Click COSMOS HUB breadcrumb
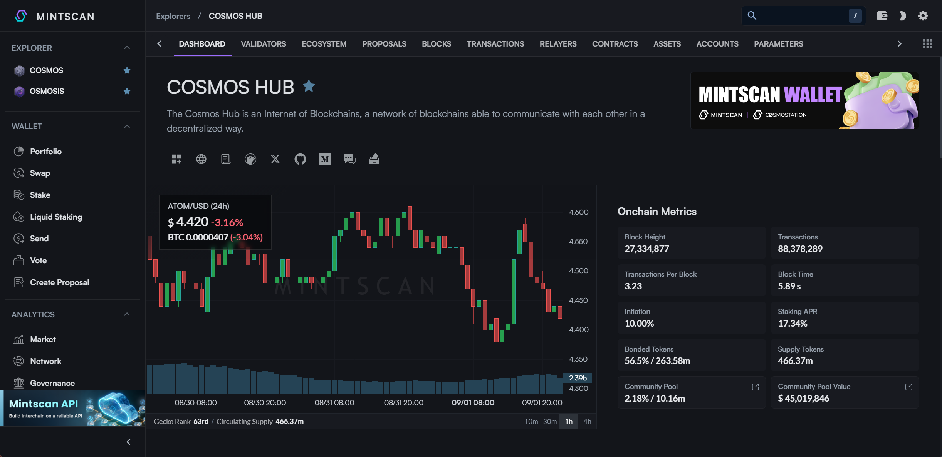The image size is (942, 457). [x=235, y=16]
